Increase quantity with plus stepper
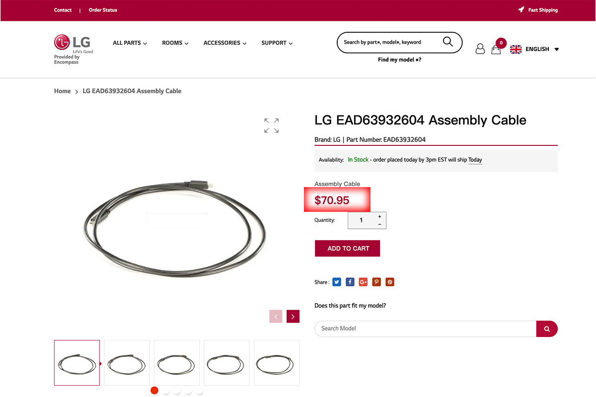This screenshot has width=596, height=397. pyautogui.click(x=379, y=216)
